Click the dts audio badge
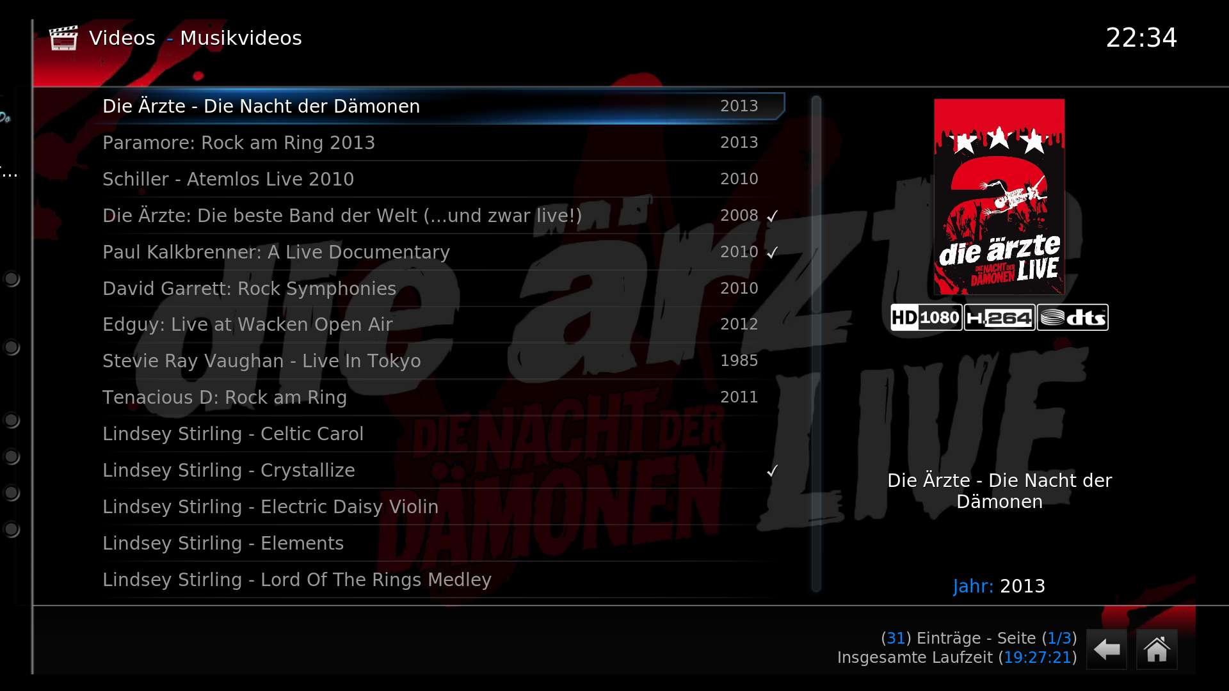The width and height of the screenshot is (1229, 691). [1072, 317]
